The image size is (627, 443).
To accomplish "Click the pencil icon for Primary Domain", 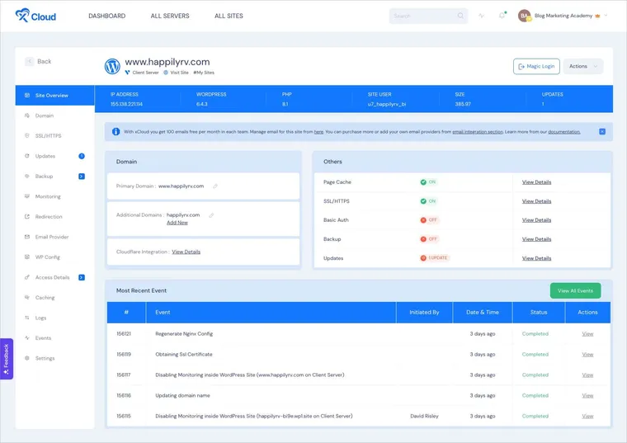I will tap(215, 186).
